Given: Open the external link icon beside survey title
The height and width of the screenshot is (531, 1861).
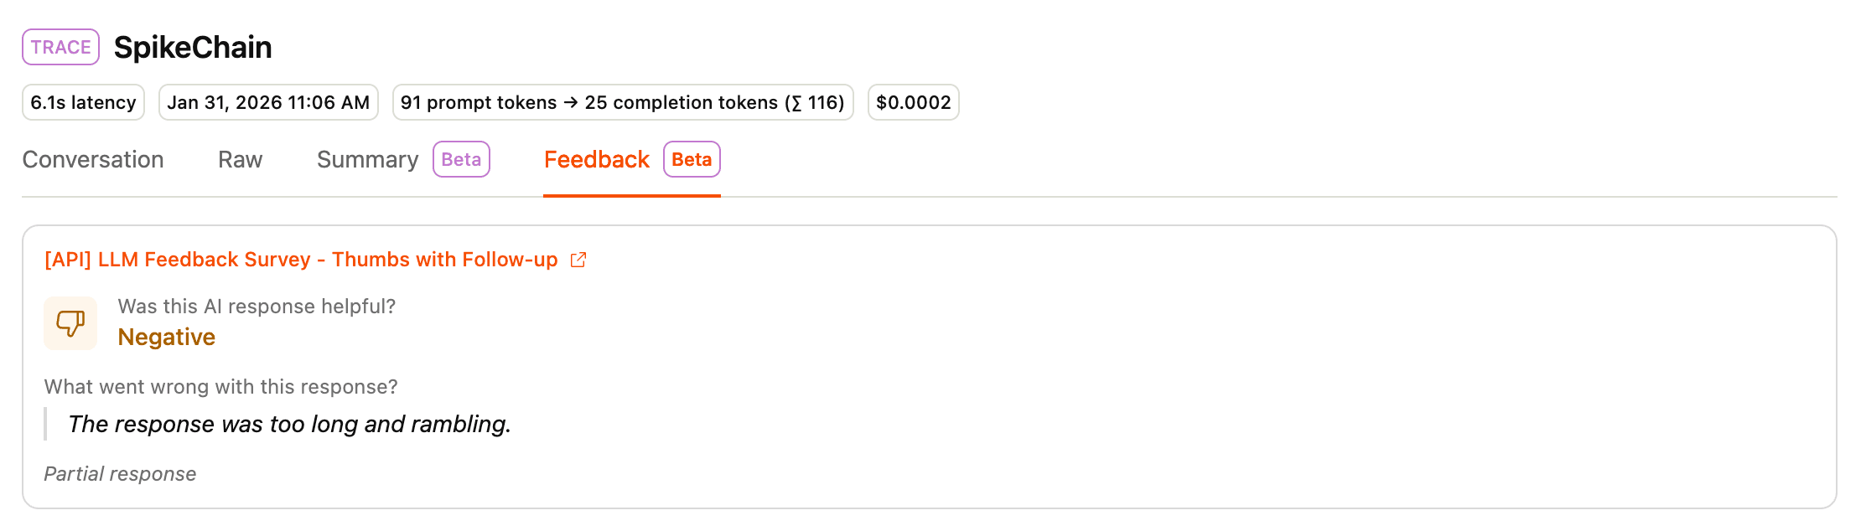Looking at the screenshot, I should click(x=578, y=260).
